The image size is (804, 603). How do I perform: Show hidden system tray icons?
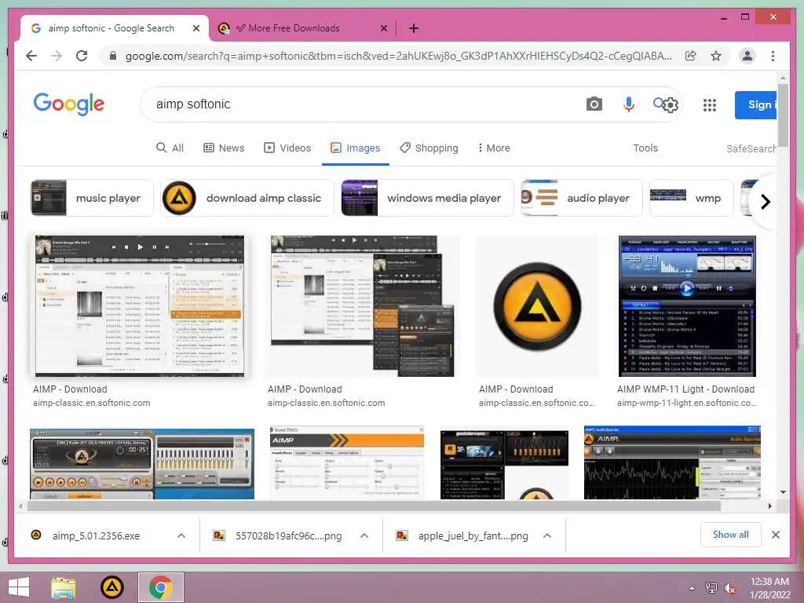(x=693, y=588)
